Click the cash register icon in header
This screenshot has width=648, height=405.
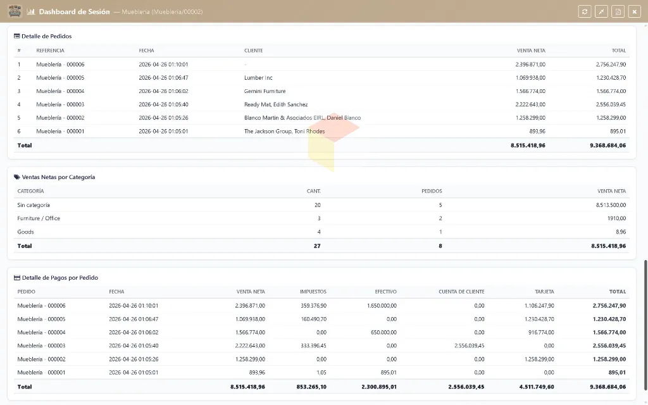click(15, 11)
